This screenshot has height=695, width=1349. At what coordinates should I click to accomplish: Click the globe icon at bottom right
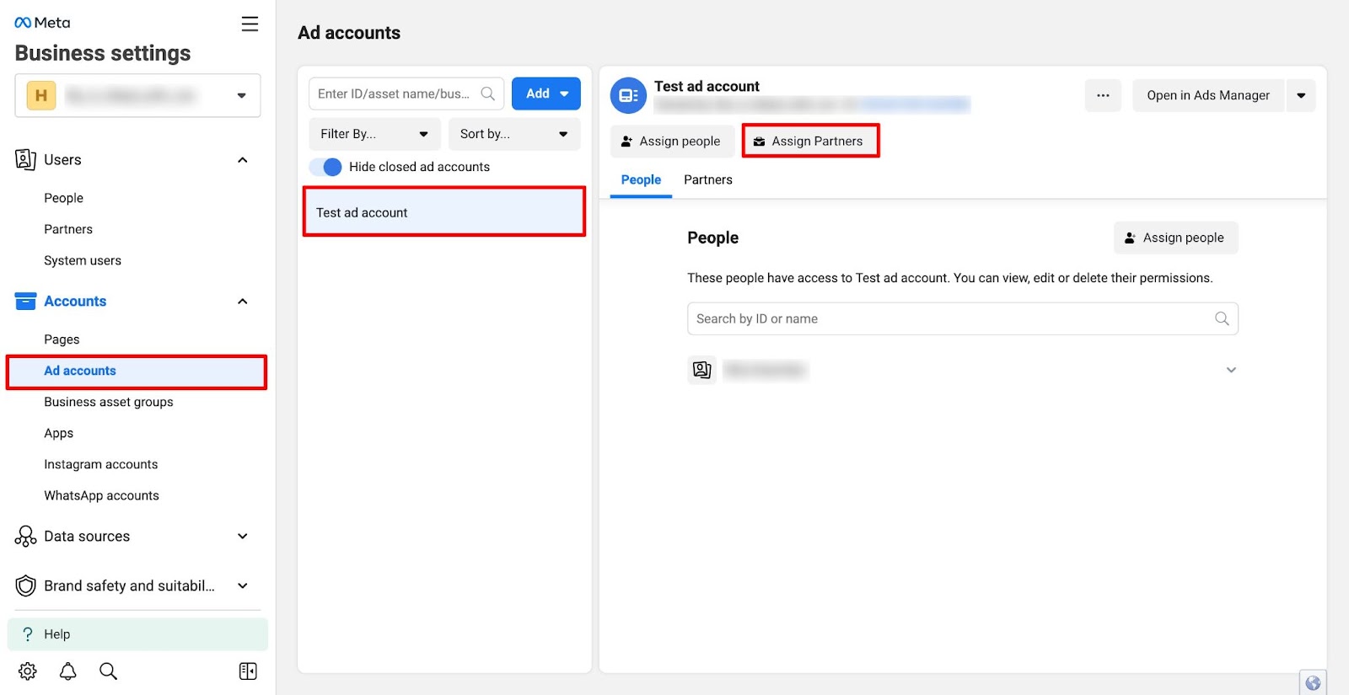(1313, 683)
